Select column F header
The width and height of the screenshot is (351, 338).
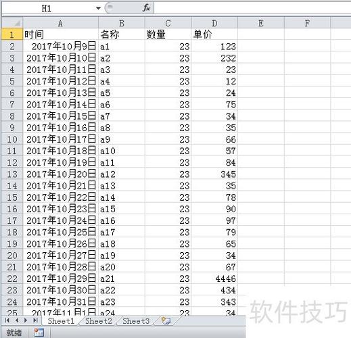(307, 23)
